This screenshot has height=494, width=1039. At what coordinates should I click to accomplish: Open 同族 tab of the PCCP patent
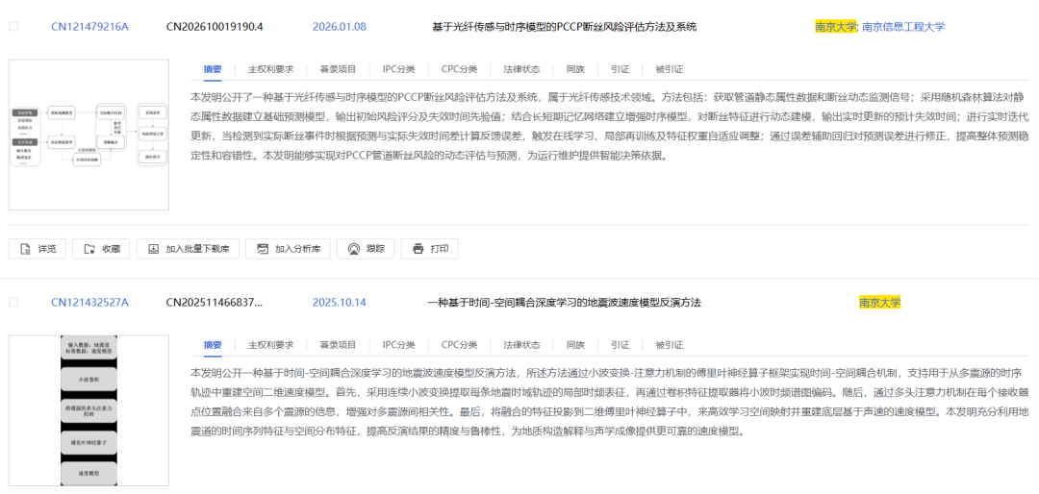(x=575, y=69)
